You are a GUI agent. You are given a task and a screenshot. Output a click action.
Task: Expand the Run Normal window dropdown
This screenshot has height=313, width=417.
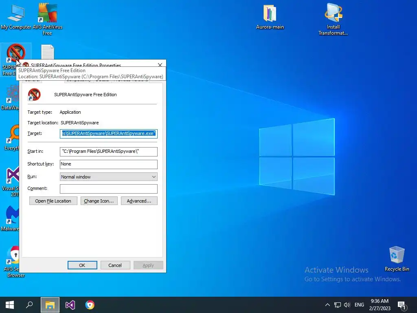(108, 177)
